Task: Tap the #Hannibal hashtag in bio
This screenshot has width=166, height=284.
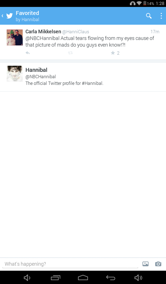Action: click(x=92, y=83)
